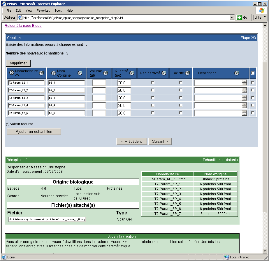This screenshot has height=261, width=269.
Task: Click the ePims browser page icon in the address bar
Action: pos(20,17)
